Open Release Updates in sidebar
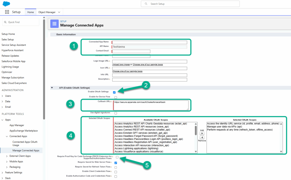 [10, 56]
